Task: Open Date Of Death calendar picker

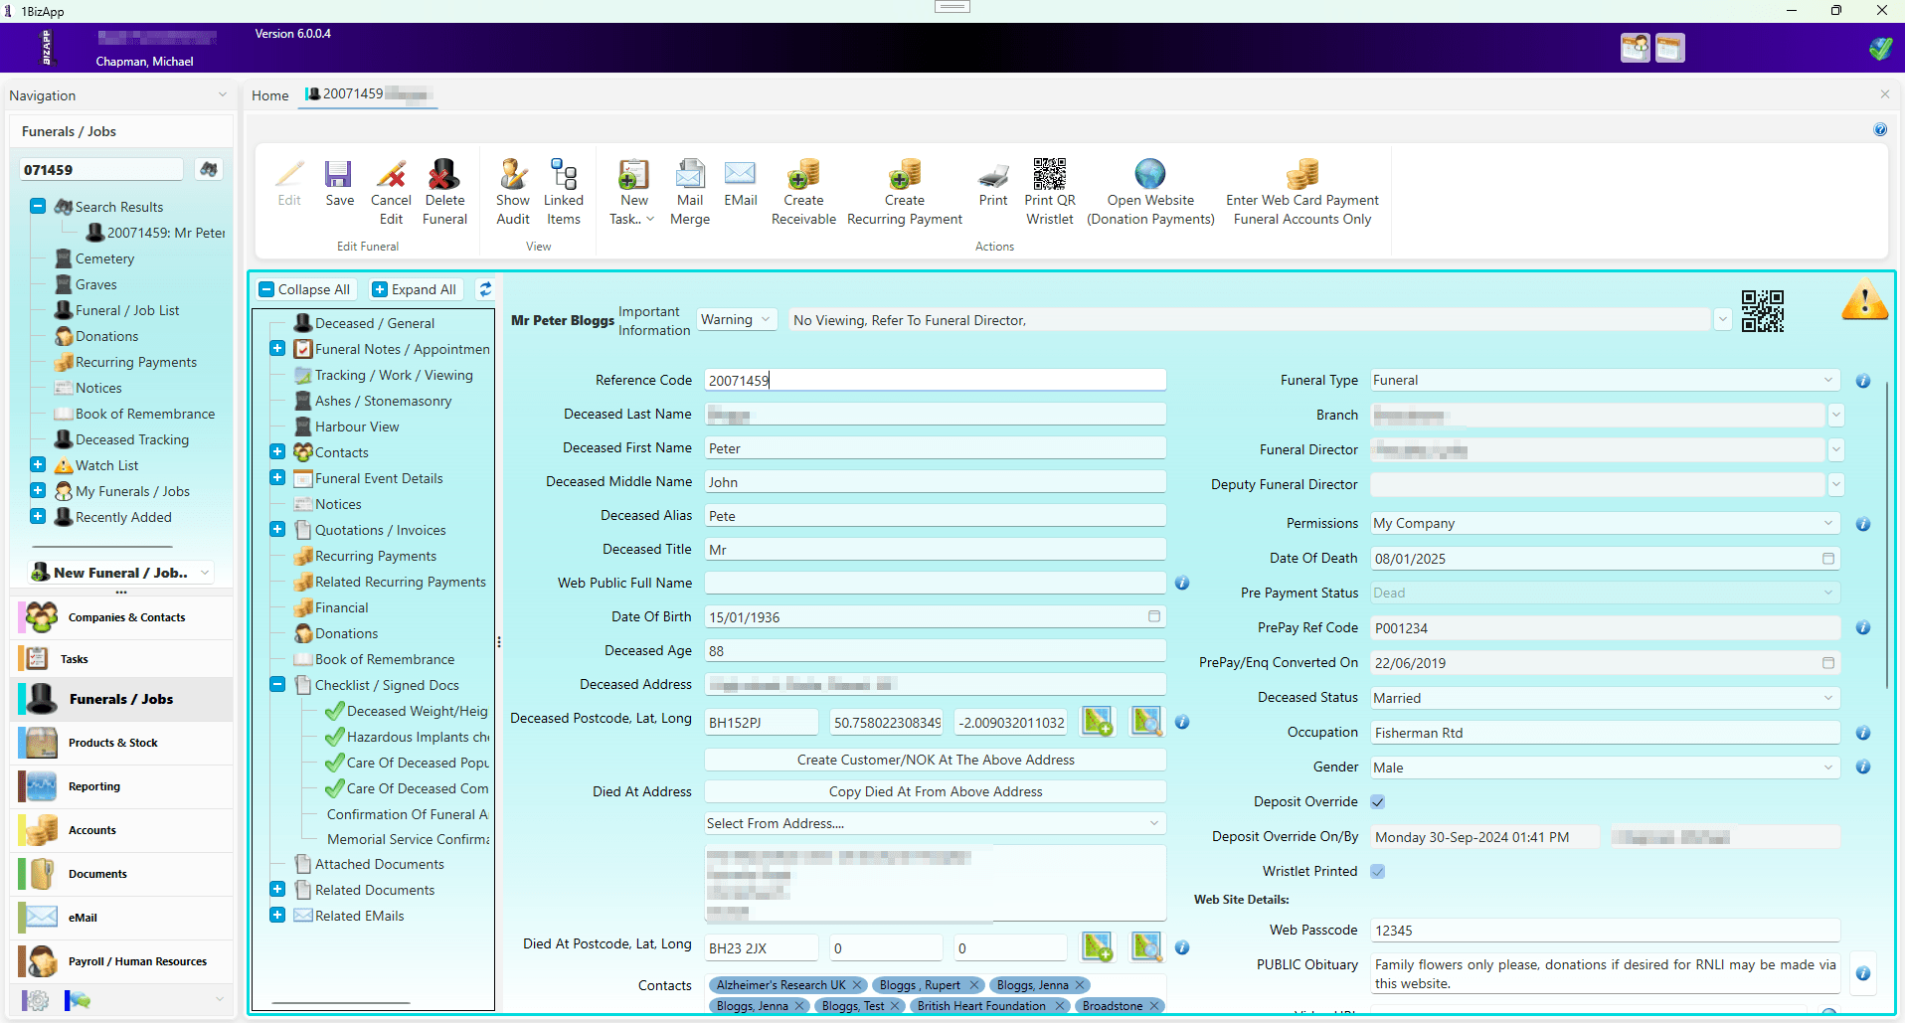Action: point(1828,559)
